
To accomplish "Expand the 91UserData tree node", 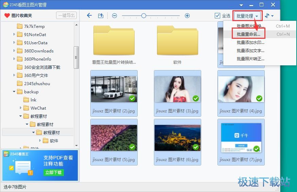I will coord(14,43).
